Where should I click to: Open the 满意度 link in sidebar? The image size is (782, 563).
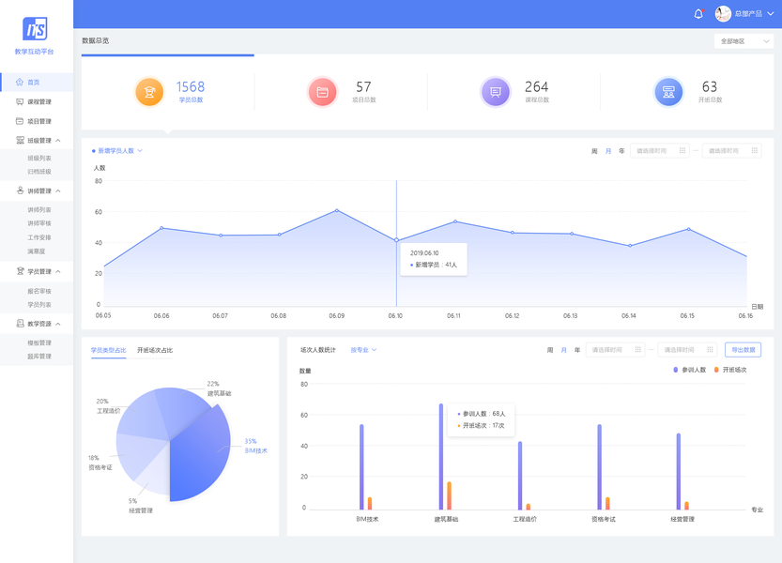[x=37, y=251]
